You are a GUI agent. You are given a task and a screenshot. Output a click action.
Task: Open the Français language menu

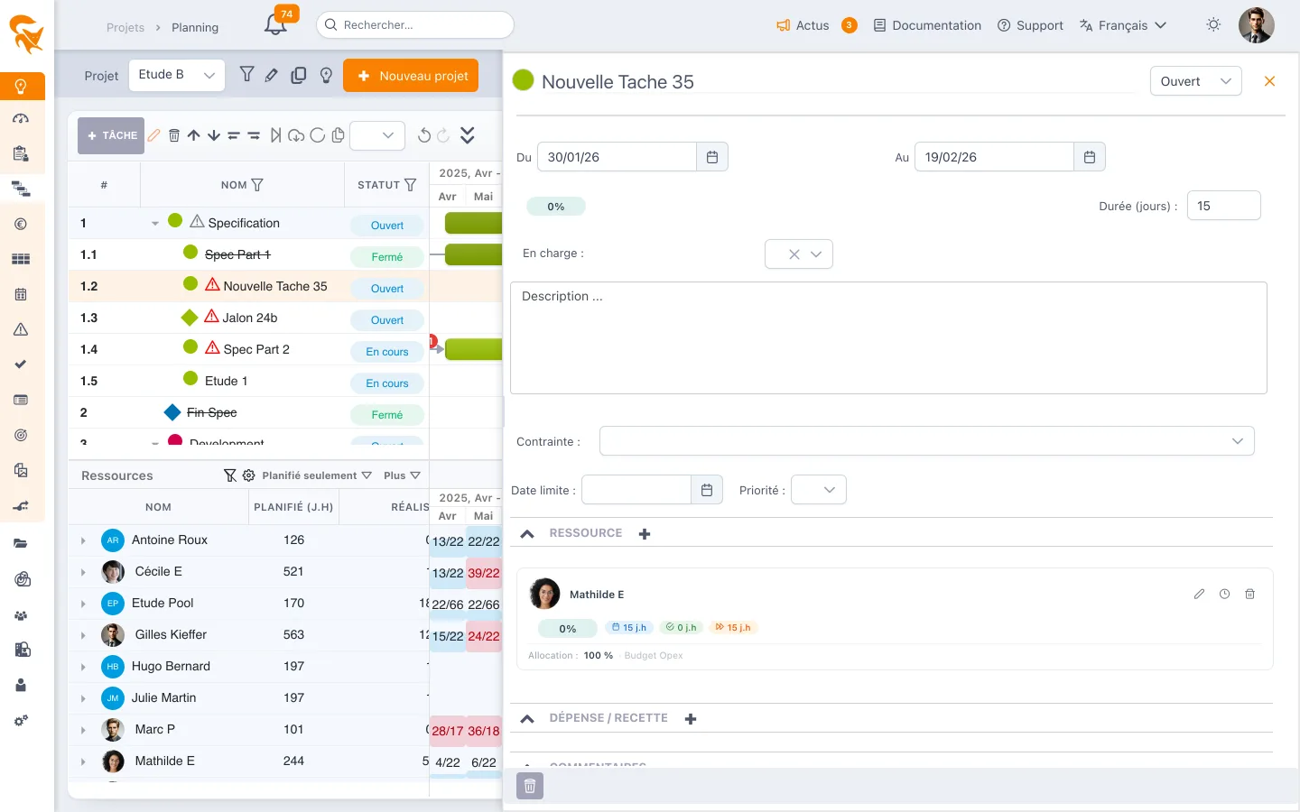tap(1123, 25)
